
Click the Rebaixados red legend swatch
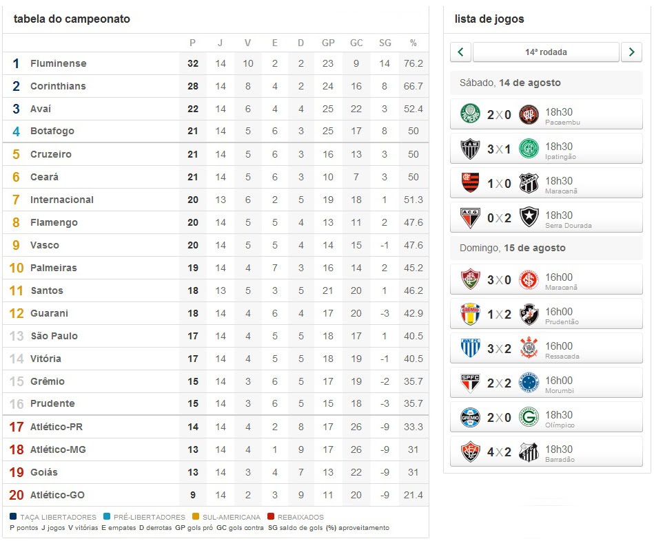click(271, 516)
